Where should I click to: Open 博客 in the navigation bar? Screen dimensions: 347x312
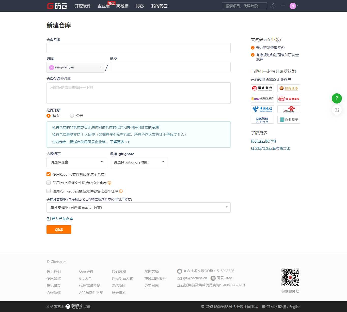click(x=140, y=6)
